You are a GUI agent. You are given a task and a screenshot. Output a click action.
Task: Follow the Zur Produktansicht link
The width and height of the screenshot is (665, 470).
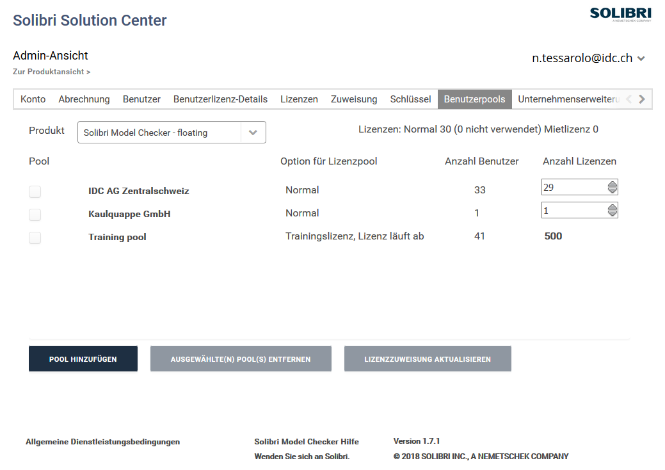(x=52, y=72)
